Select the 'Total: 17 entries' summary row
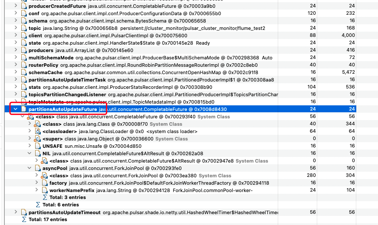Image resolution: width=378 pixels, height=225 pixels. click(x=48, y=219)
